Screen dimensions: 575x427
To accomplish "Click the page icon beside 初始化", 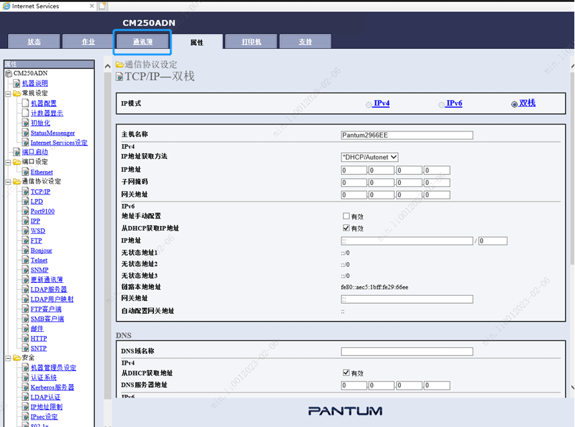I will pos(25,123).
